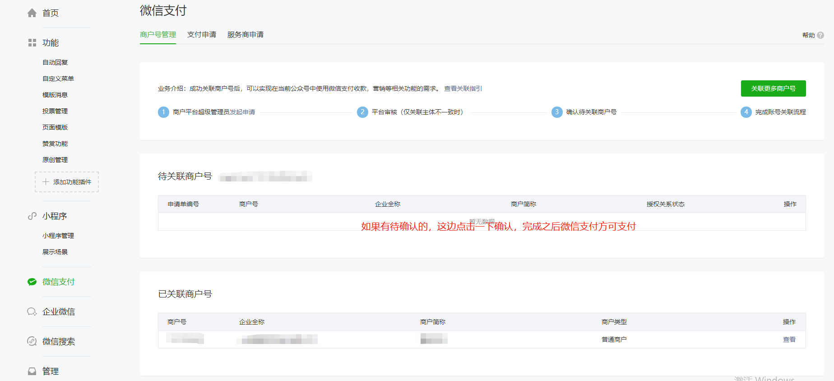Open 页面模版 from the sidebar
Image resolution: width=834 pixels, height=381 pixels.
pyautogui.click(x=55, y=127)
